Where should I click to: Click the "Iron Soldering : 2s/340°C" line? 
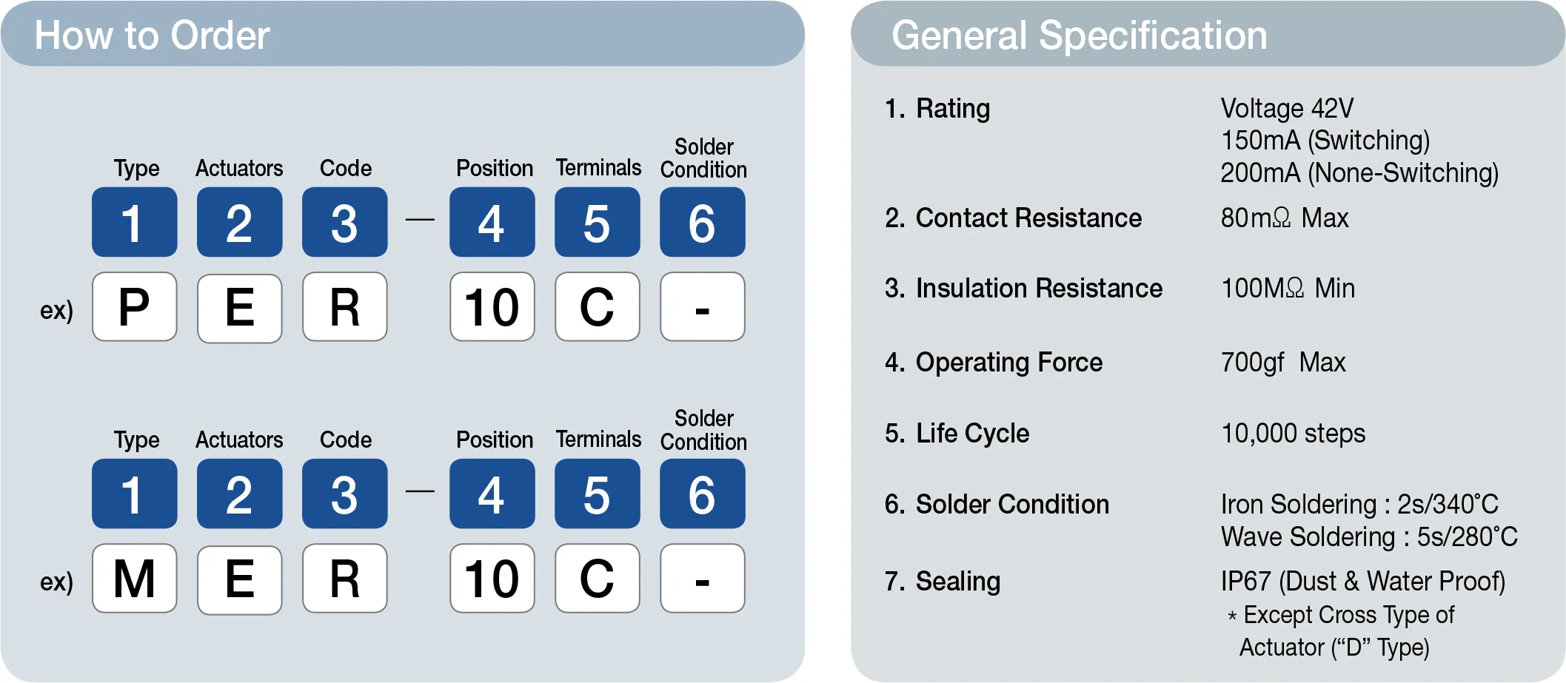1359,505
